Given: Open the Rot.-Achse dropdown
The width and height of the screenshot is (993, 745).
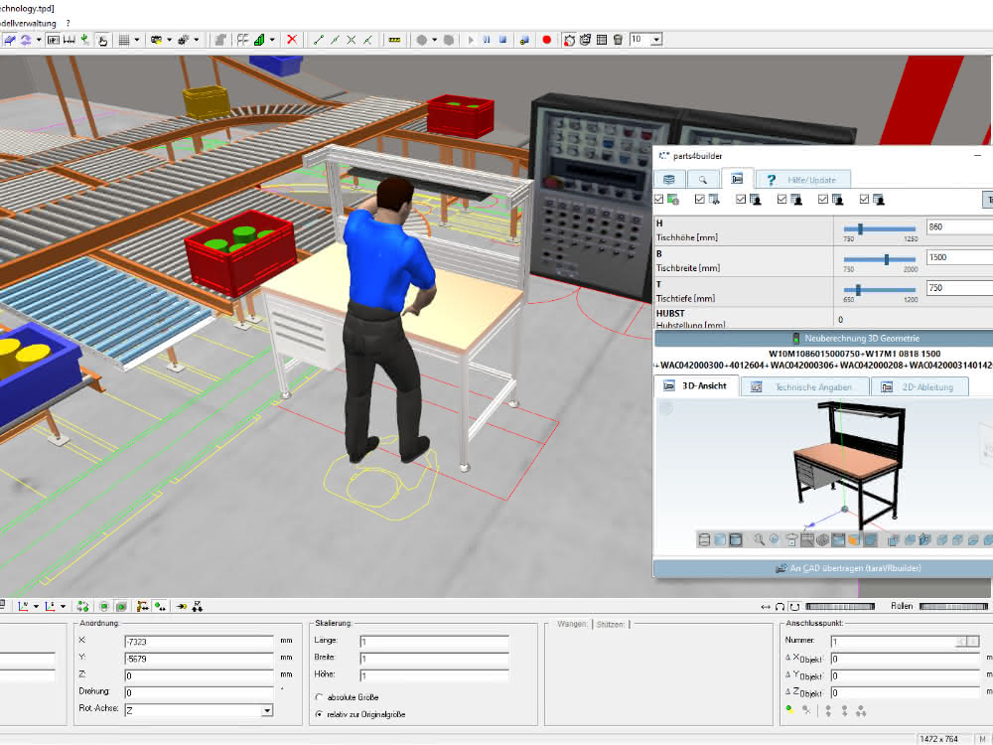Looking at the screenshot, I should 267,711.
